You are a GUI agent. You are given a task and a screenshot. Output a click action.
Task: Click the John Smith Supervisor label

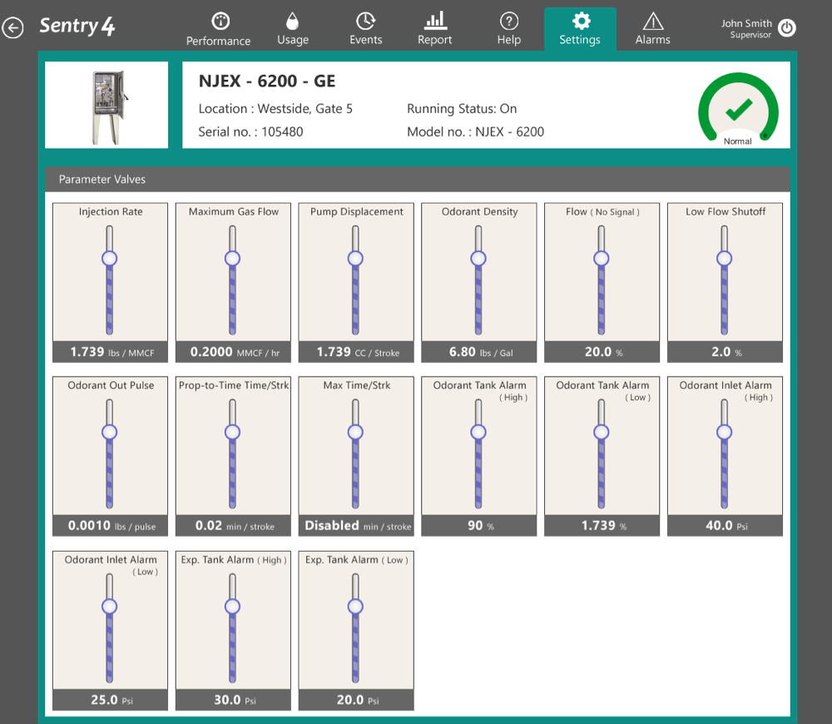click(745, 28)
